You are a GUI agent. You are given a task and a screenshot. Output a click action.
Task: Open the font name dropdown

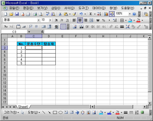tap(39, 20)
